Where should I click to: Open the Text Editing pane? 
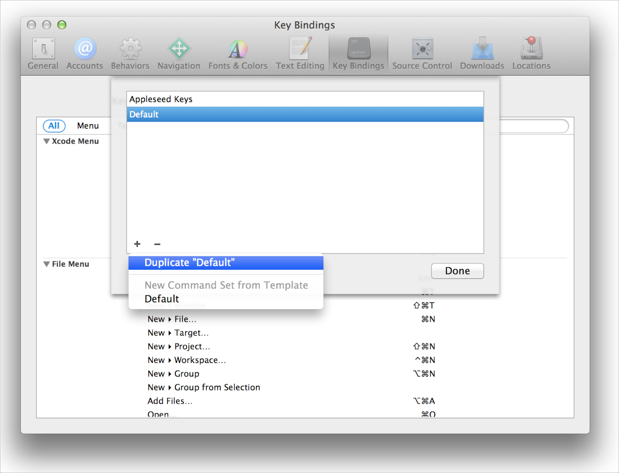[300, 54]
